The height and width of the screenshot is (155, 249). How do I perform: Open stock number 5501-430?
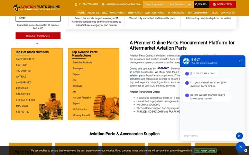(x=21, y=65)
